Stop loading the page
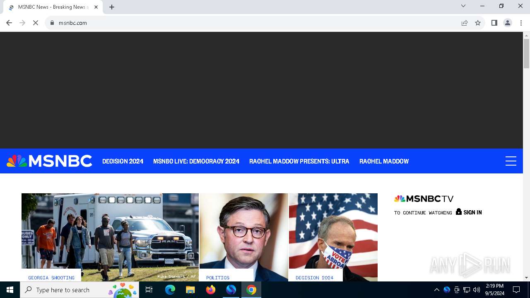Screen dimensions: 530x298 [x=36, y=23]
